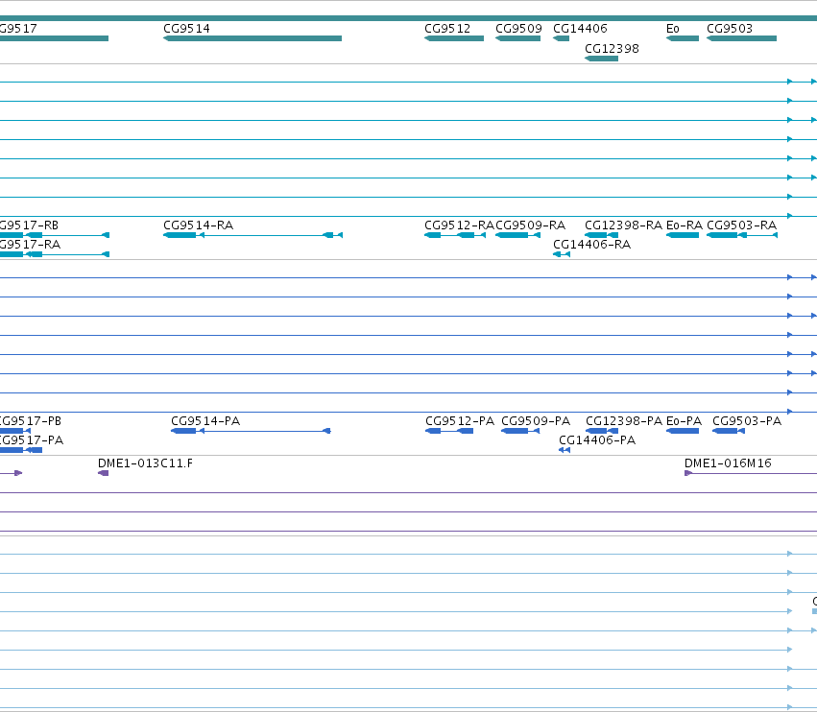Click the CG9512 gene label
Image resolution: width=817 pixels, height=712 pixels.
pos(447,28)
